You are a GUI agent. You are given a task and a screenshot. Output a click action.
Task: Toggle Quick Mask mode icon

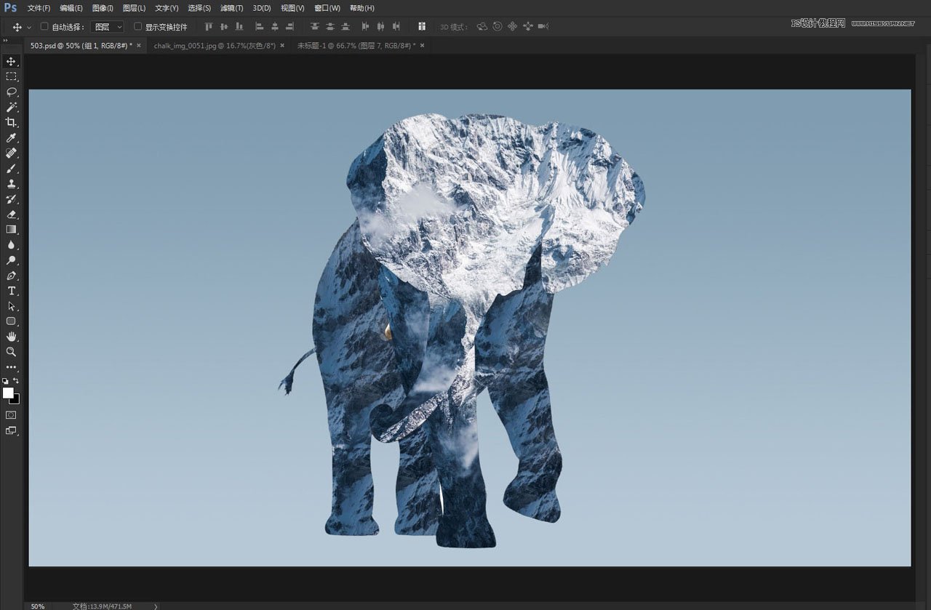point(11,415)
